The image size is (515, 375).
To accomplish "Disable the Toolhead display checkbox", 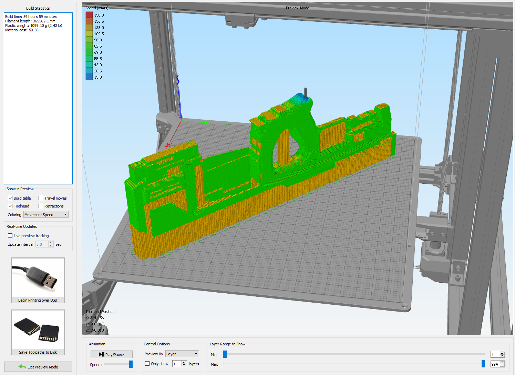I will 10,206.
